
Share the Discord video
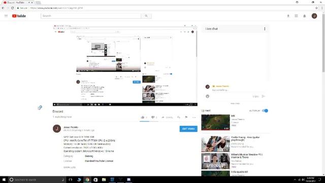coord(167,117)
